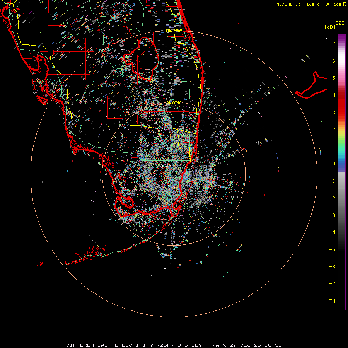Click the 2 tick label on the scale
Screen dimensions: 348x348
click(334, 130)
